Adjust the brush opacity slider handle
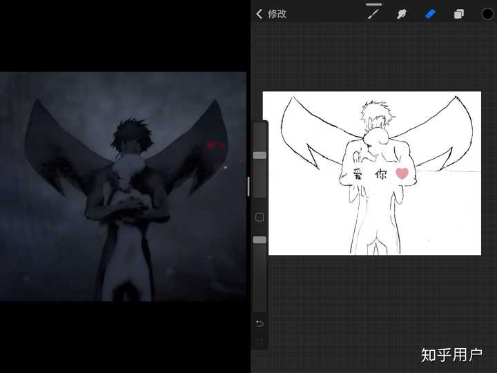Image resolution: width=497 pixels, height=373 pixels. (260, 240)
